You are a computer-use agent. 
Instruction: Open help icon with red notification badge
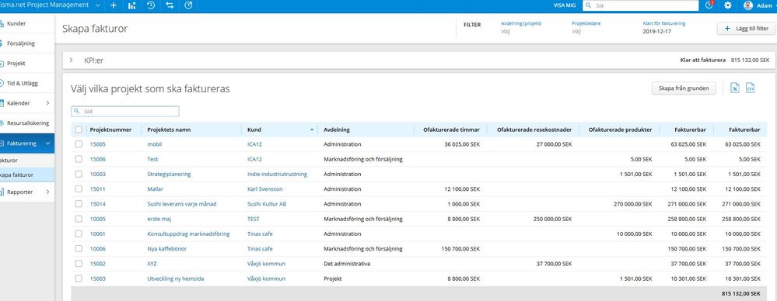[709, 5]
